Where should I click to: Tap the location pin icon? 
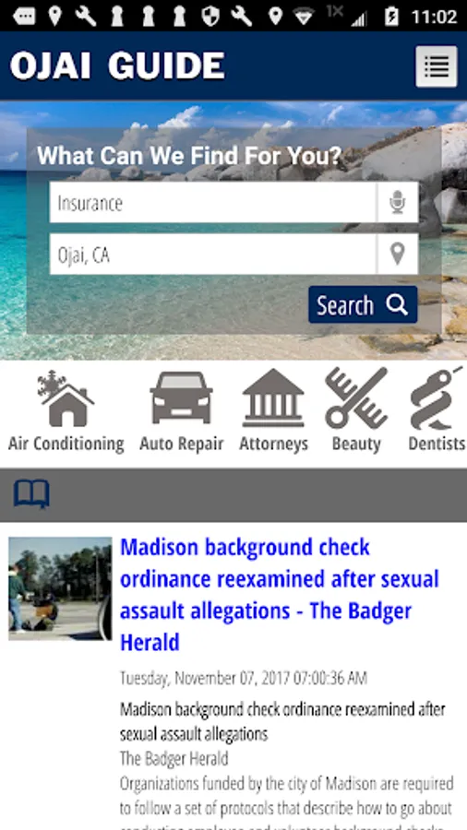[397, 255]
